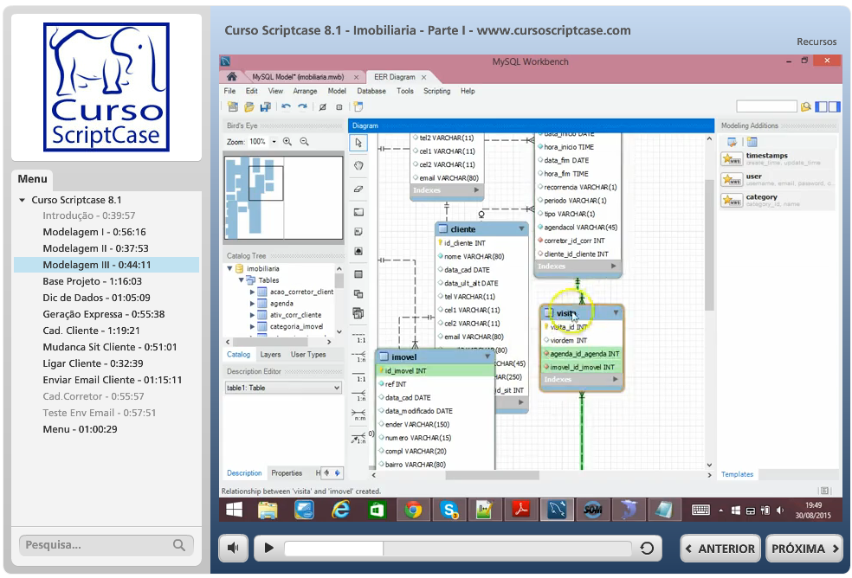The width and height of the screenshot is (852, 578).
Task: Click the Pesquisa search field
Action: [106, 545]
